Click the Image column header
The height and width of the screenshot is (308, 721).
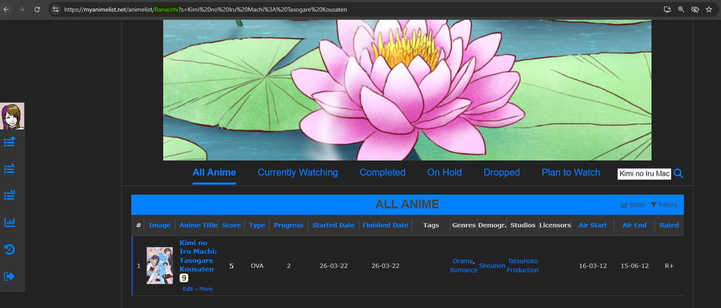click(159, 225)
